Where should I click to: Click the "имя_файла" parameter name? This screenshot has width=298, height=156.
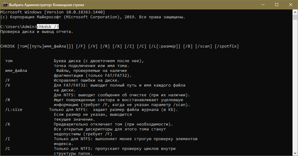point(16,71)
